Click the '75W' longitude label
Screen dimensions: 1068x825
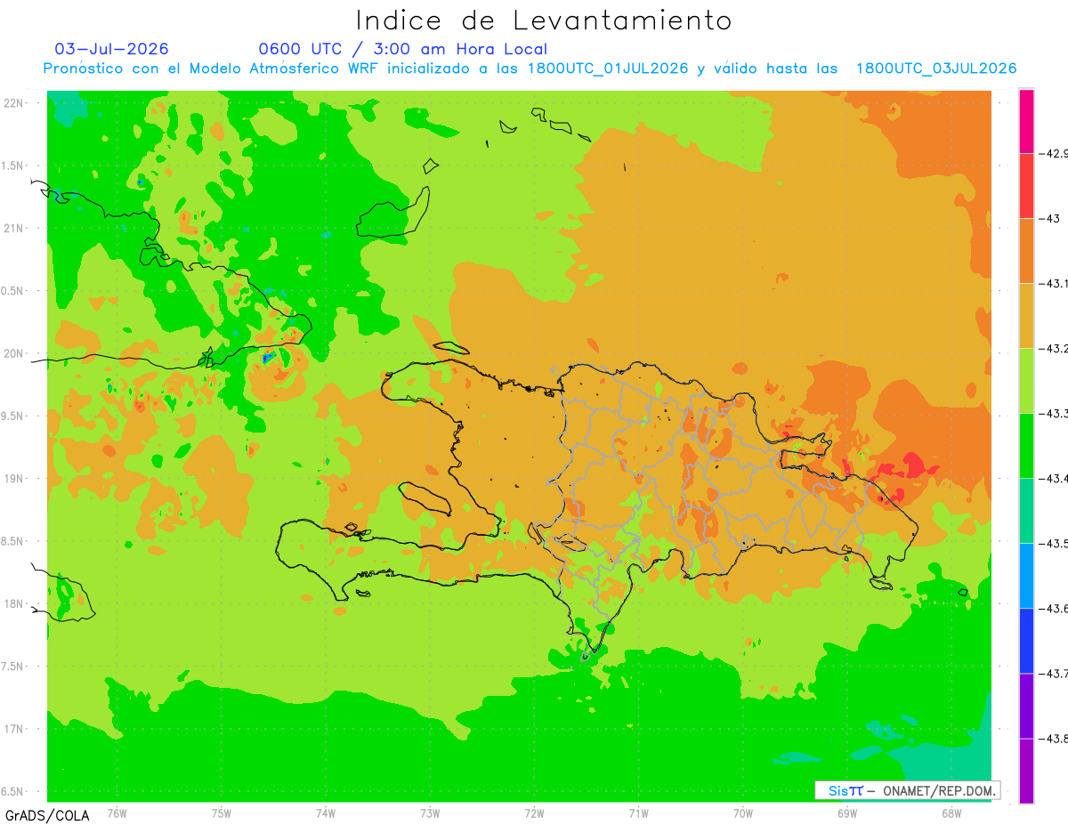(x=221, y=813)
